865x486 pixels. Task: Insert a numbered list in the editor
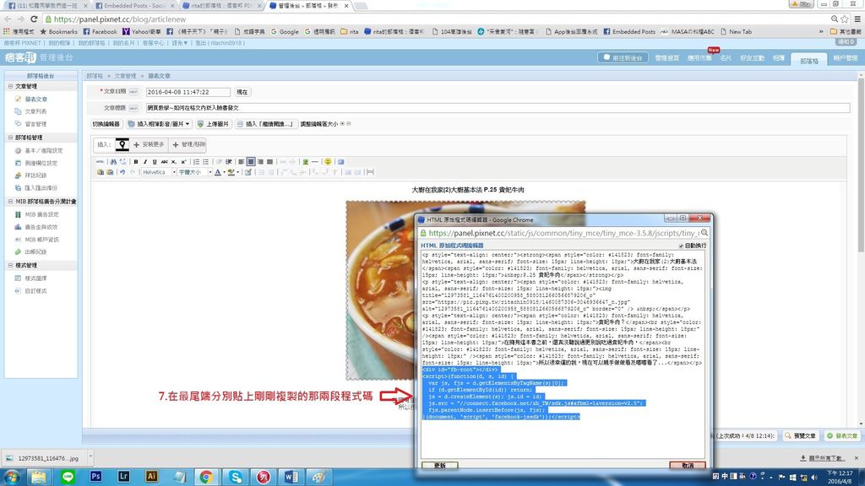tap(196, 161)
